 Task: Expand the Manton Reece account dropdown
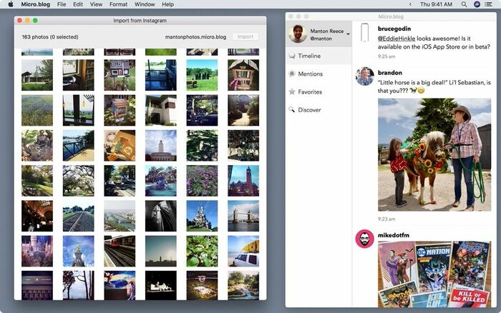pyautogui.click(x=348, y=34)
